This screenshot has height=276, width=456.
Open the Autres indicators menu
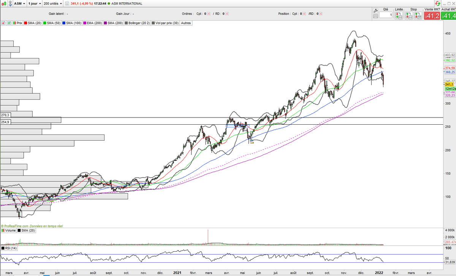[186, 23]
